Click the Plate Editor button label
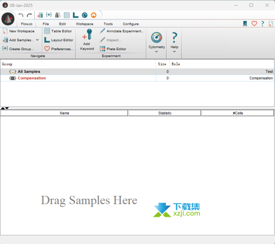Image resolution: width=275 pixels, height=244 pixels. 116,49
